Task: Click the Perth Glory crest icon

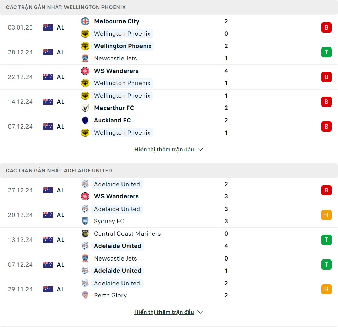Action: click(x=85, y=295)
